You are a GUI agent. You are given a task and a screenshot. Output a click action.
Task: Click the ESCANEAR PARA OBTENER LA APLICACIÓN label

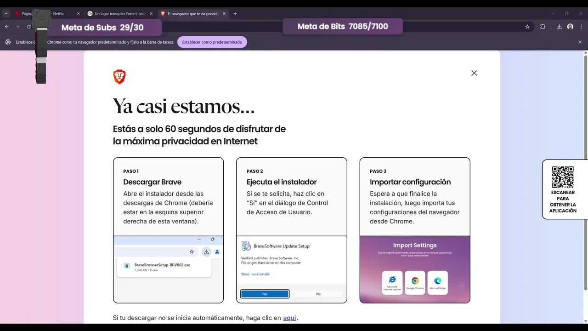pos(563,202)
